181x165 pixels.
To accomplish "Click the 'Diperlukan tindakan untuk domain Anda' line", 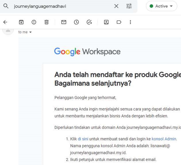I will [118, 127].
